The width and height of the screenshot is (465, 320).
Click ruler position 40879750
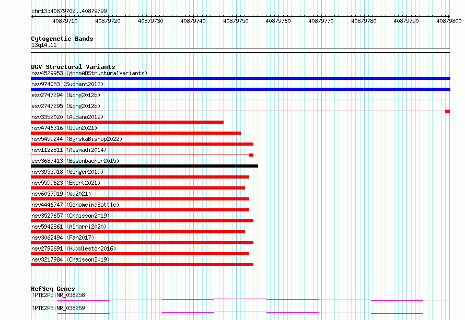pyautogui.click(x=236, y=21)
